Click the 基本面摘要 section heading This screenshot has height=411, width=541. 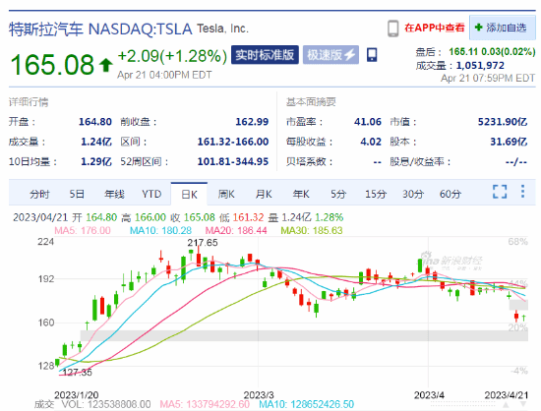[311, 102]
